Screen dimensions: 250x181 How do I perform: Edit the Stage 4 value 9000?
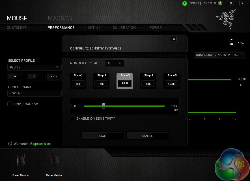(148, 84)
